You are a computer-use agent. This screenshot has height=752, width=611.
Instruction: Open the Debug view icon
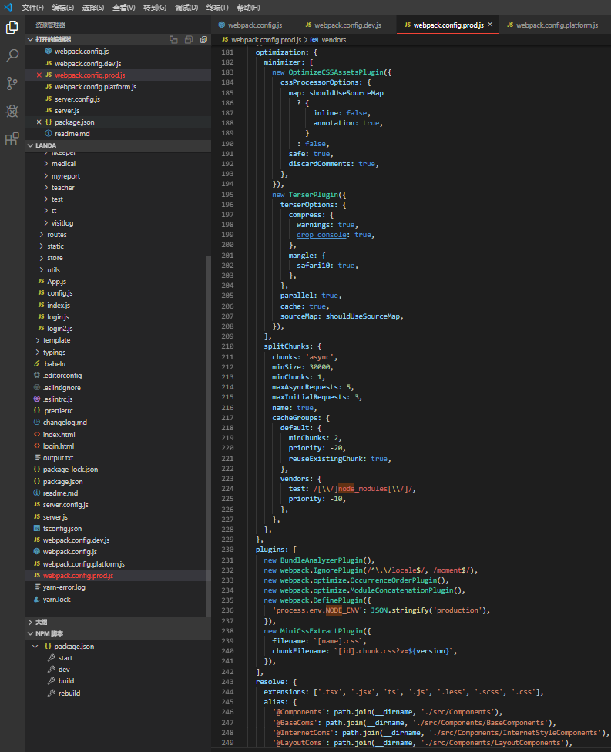12,112
